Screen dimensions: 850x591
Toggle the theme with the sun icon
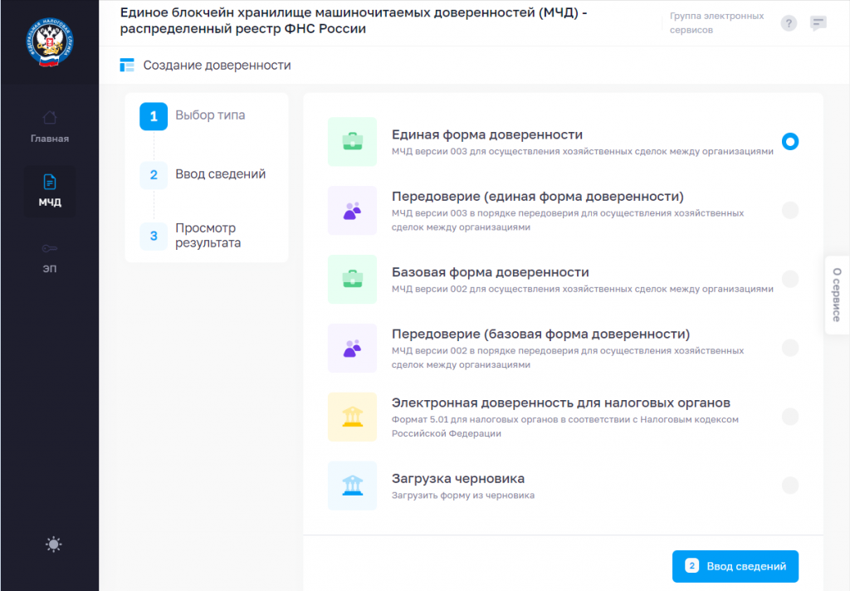point(53,544)
